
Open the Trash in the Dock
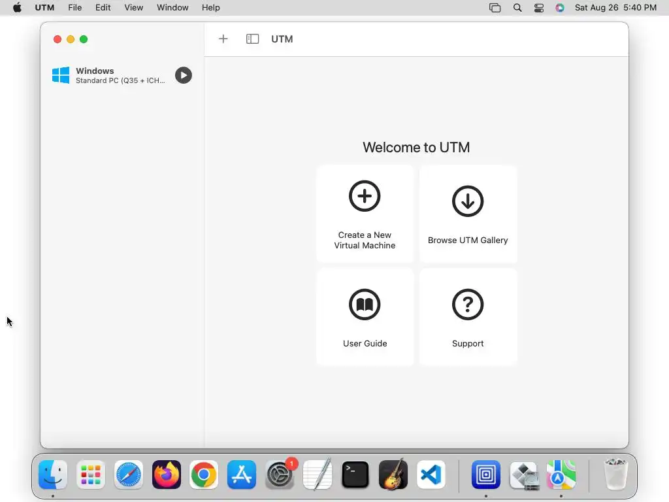[x=616, y=475]
